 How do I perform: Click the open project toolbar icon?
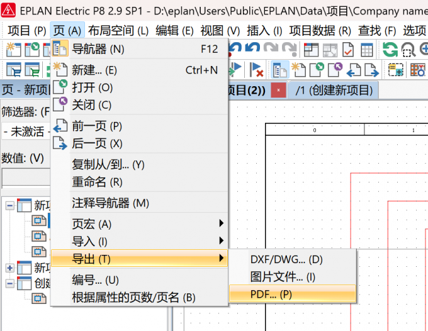point(32,50)
